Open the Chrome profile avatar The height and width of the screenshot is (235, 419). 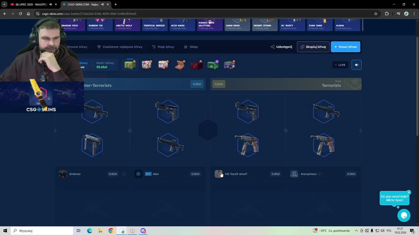pyautogui.click(x=406, y=14)
